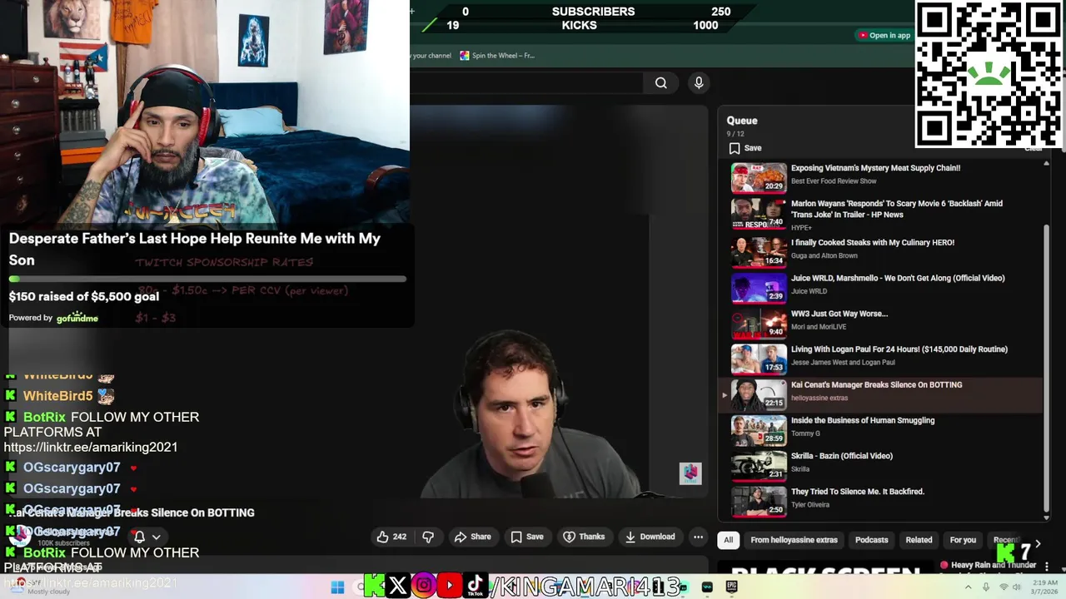Open the Wi-Fi network tray icon

[1003, 587]
